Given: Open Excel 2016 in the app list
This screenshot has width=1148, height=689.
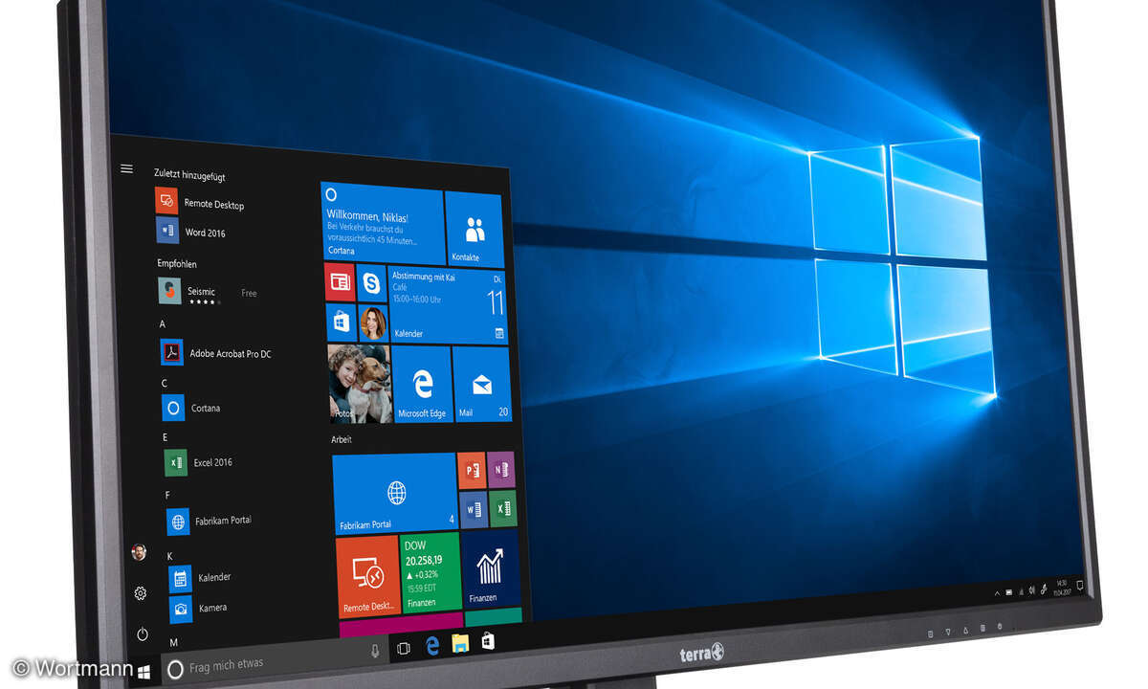Looking at the screenshot, I should [201, 462].
